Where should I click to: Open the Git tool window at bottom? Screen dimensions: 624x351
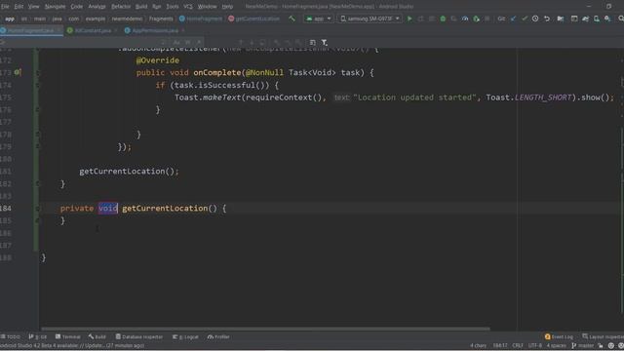point(38,336)
